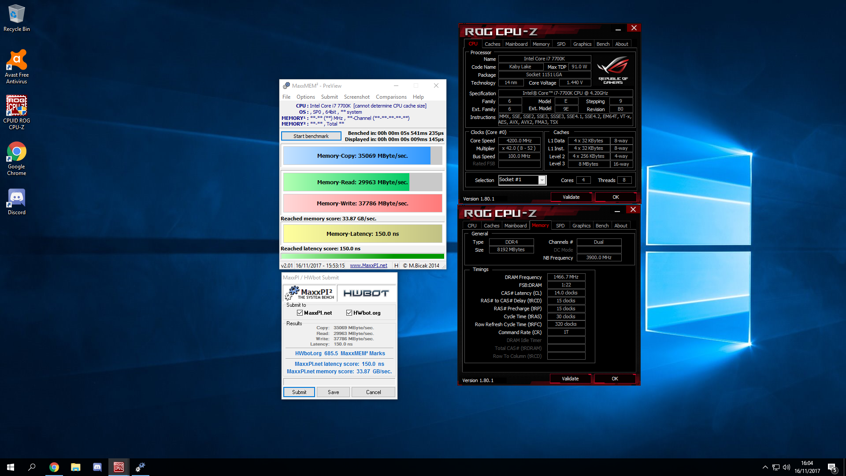The width and height of the screenshot is (846, 476).
Task: Open the Comparisons menu in MaxxMEM
Action: pyautogui.click(x=391, y=97)
